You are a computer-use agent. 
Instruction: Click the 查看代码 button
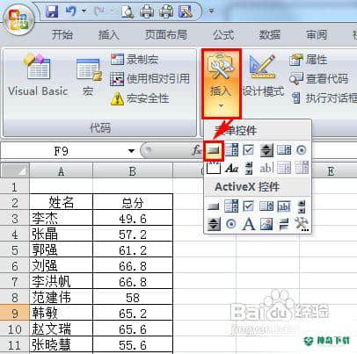tap(319, 79)
